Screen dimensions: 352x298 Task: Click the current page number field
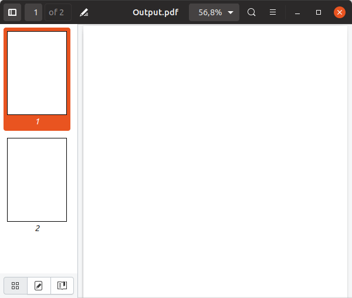tap(34, 12)
